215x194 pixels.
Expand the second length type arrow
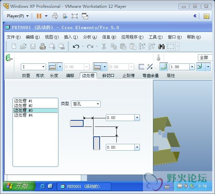coord(105,67)
